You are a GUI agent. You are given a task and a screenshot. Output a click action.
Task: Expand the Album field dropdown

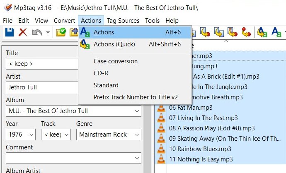[137, 111]
